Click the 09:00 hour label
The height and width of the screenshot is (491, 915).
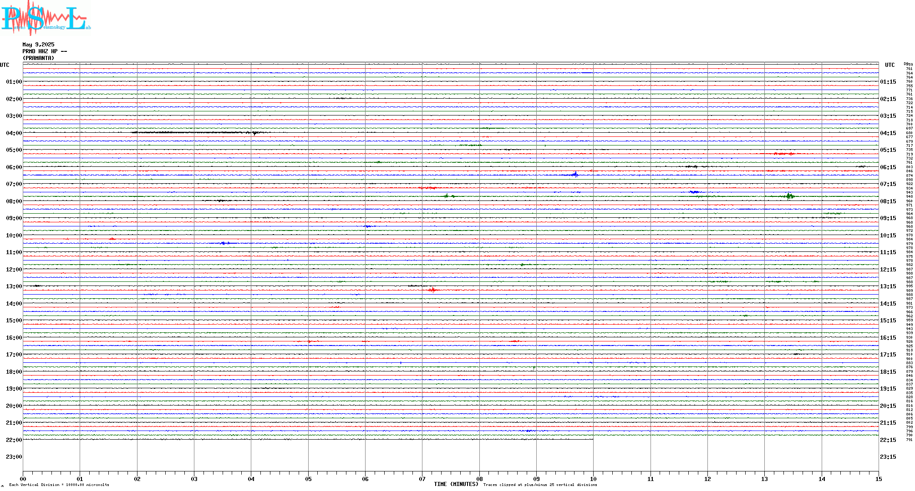14,218
